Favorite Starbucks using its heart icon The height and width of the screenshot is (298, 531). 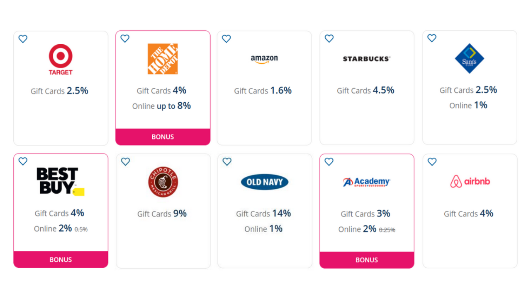click(329, 38)
